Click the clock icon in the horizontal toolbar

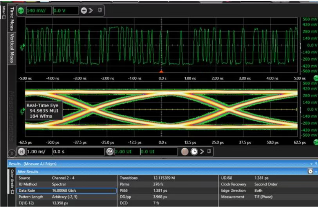pyautogui.click(x=193, y=151)
